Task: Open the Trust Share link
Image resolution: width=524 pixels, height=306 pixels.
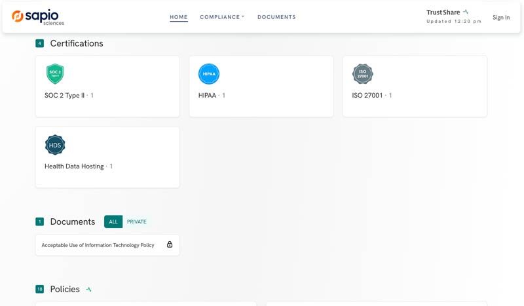Action: 443,12
